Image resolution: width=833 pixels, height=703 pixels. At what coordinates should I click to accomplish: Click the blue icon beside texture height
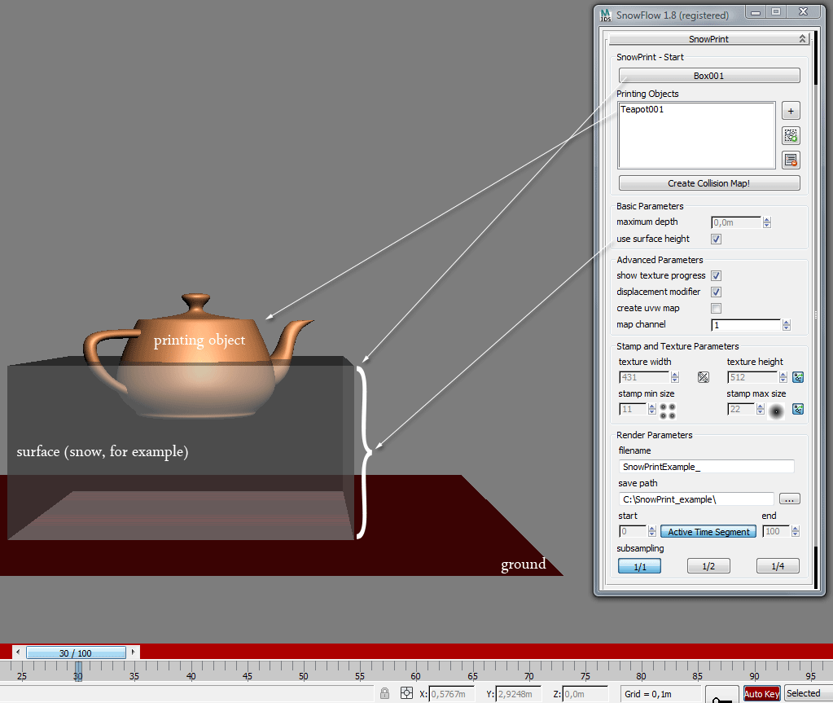(798, 377)
